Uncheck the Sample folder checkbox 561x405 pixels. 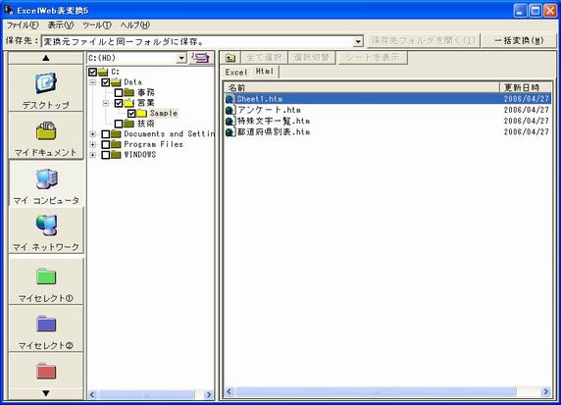tap(131, 114)
